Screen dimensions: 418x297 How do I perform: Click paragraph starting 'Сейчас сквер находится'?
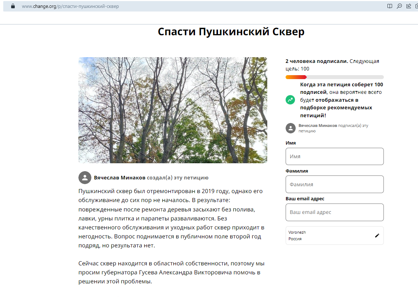[172, 273]
